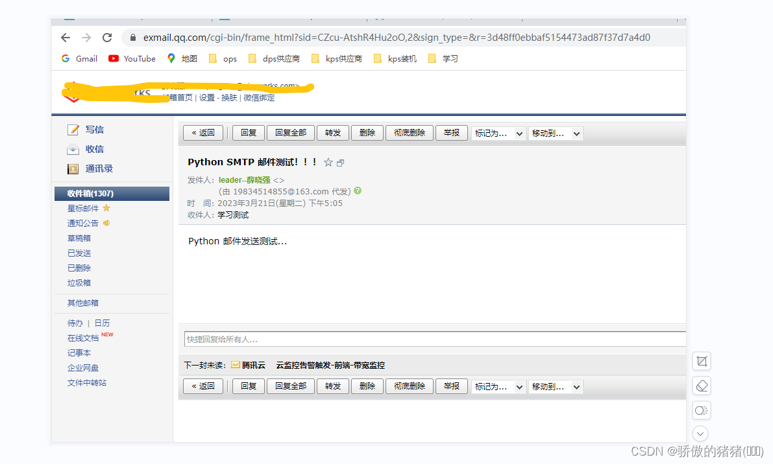
Task: Click the bottom 返回 back button
Action: click(x=203, y=386)
